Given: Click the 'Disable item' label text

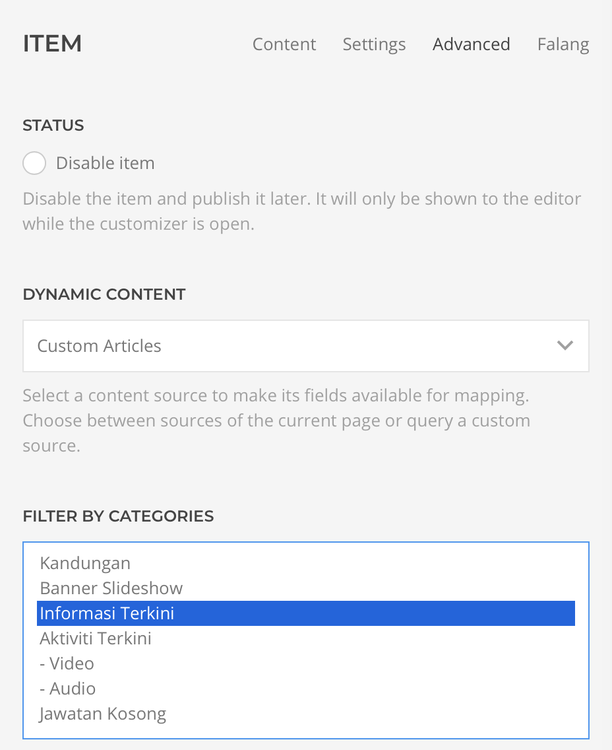Looking at the screenshot, I should [105, 163].
